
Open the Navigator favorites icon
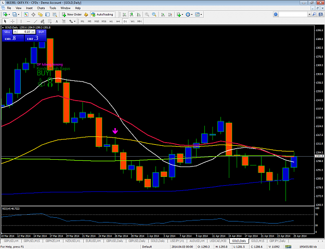40,15
